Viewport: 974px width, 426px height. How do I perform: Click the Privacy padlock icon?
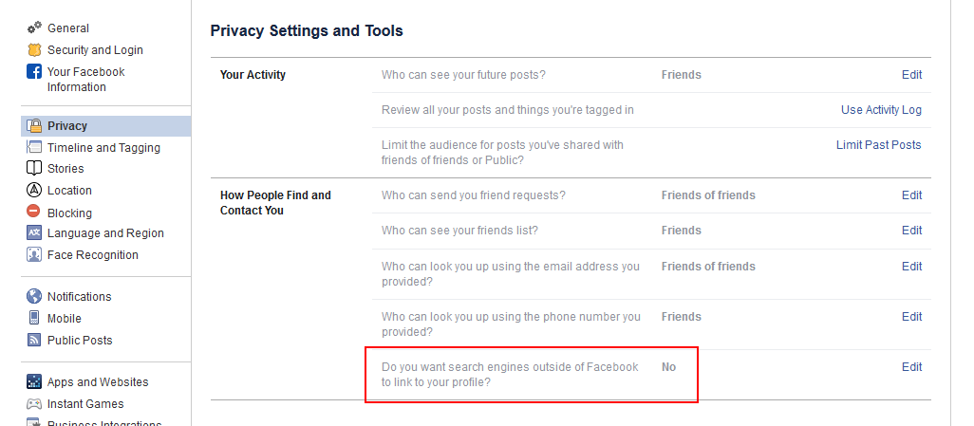[x=34, y=125]
